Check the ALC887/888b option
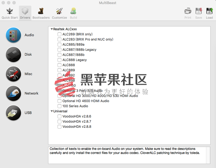Screen dimensions: 216x168 (x=59, y=55)
